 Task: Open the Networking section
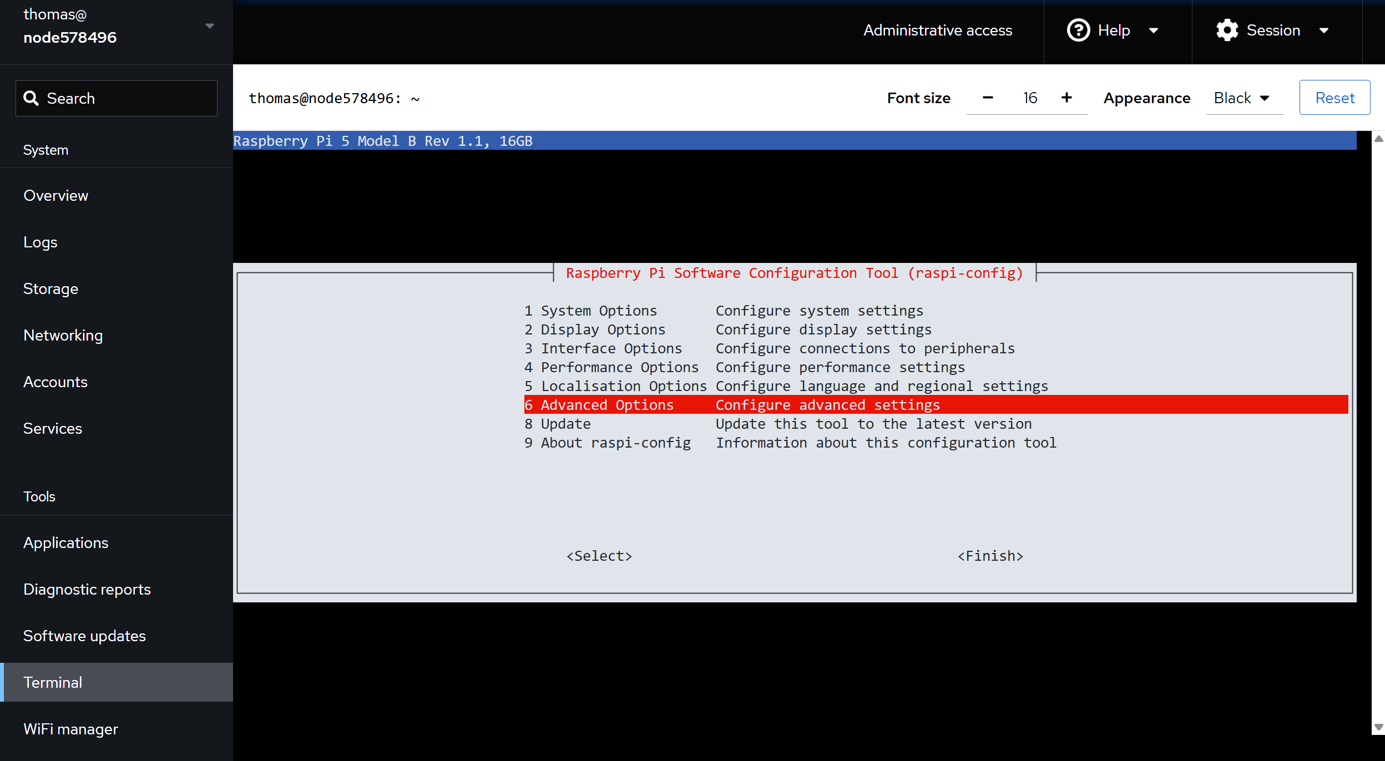point(63,335)
